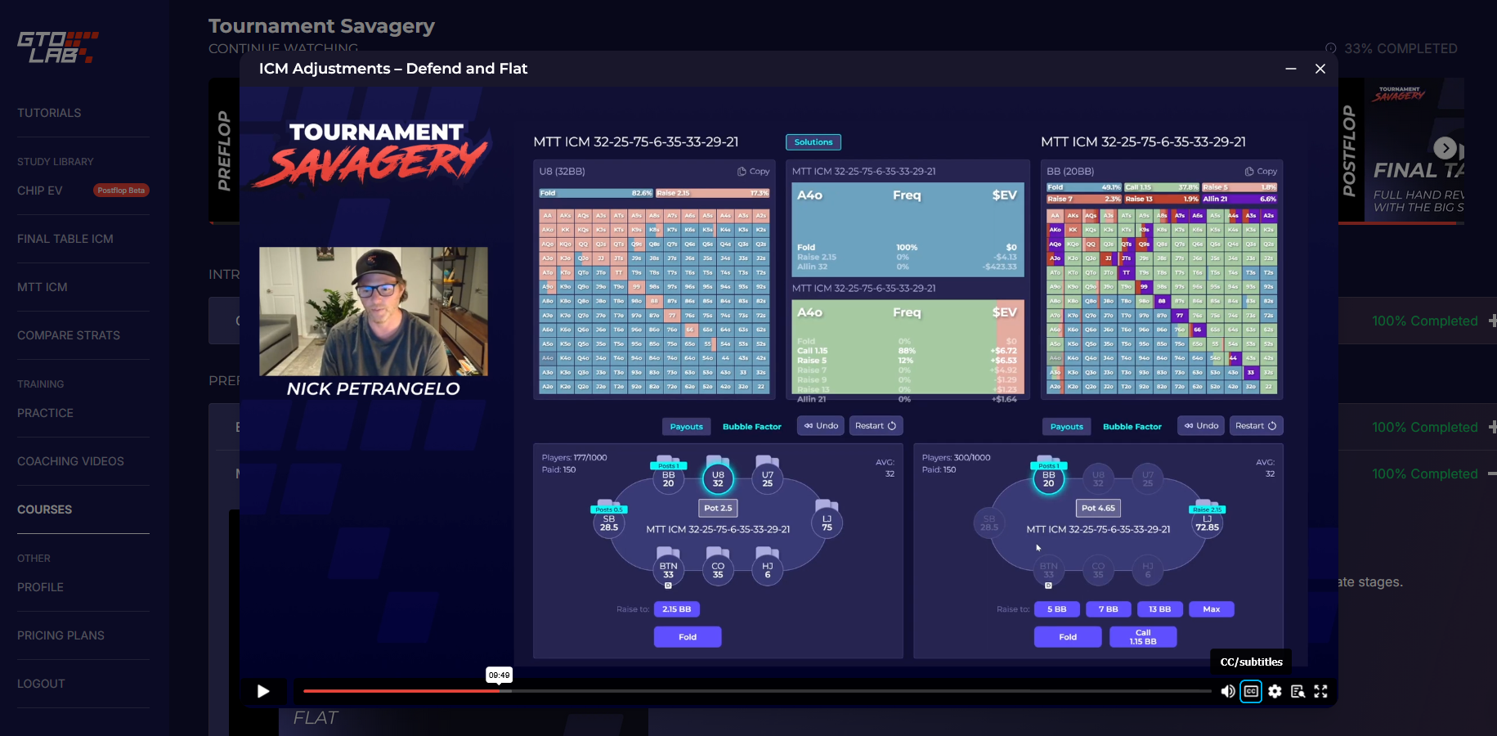Choose Call 1.15 BB on the right table
This screenshot has height=736, width=1497.
click(1142, 636)
